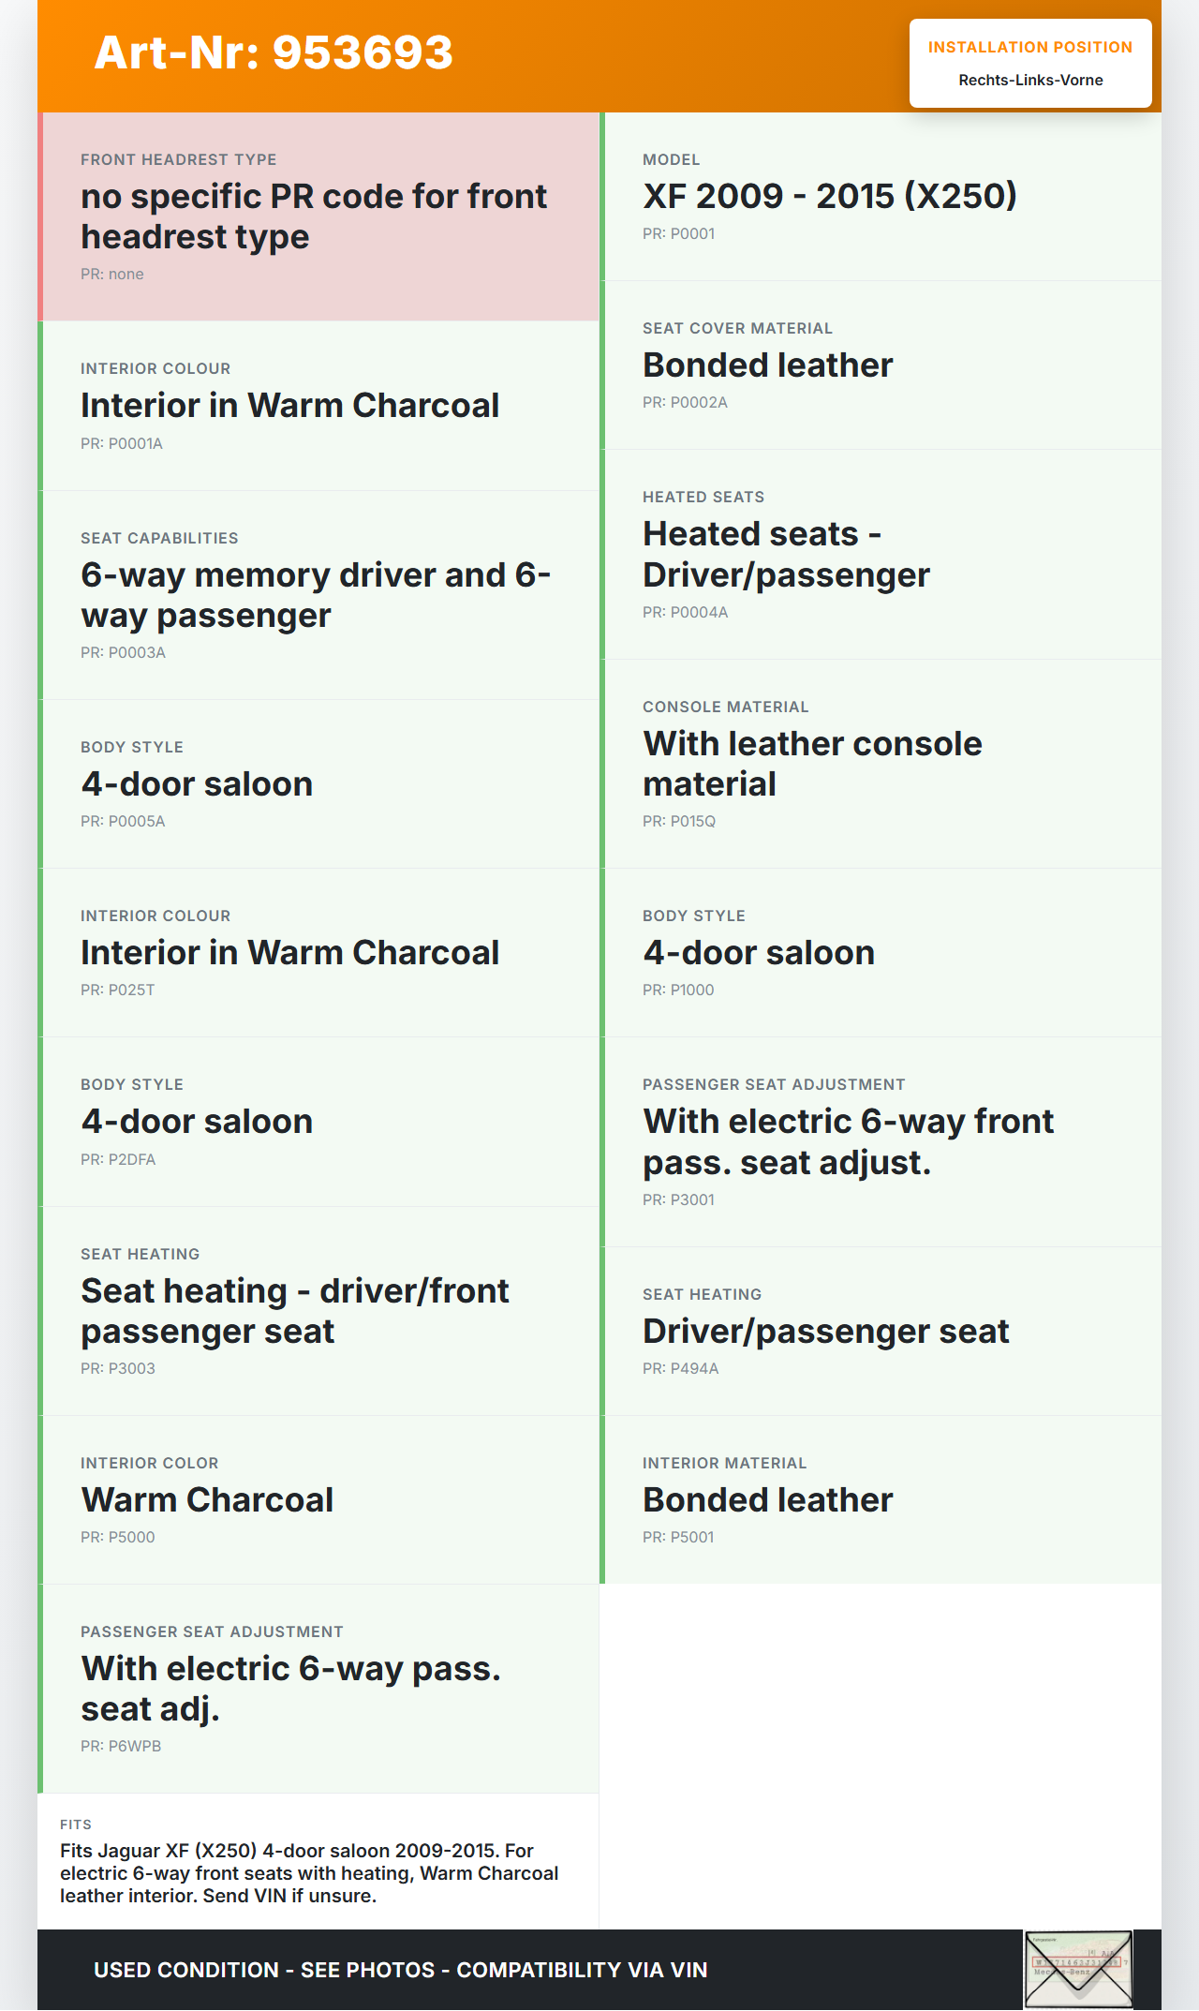Viewport: 1199px width, 2011px height.
Task: Click the Bonded leather seat cover card
Action: coord(881,365)
